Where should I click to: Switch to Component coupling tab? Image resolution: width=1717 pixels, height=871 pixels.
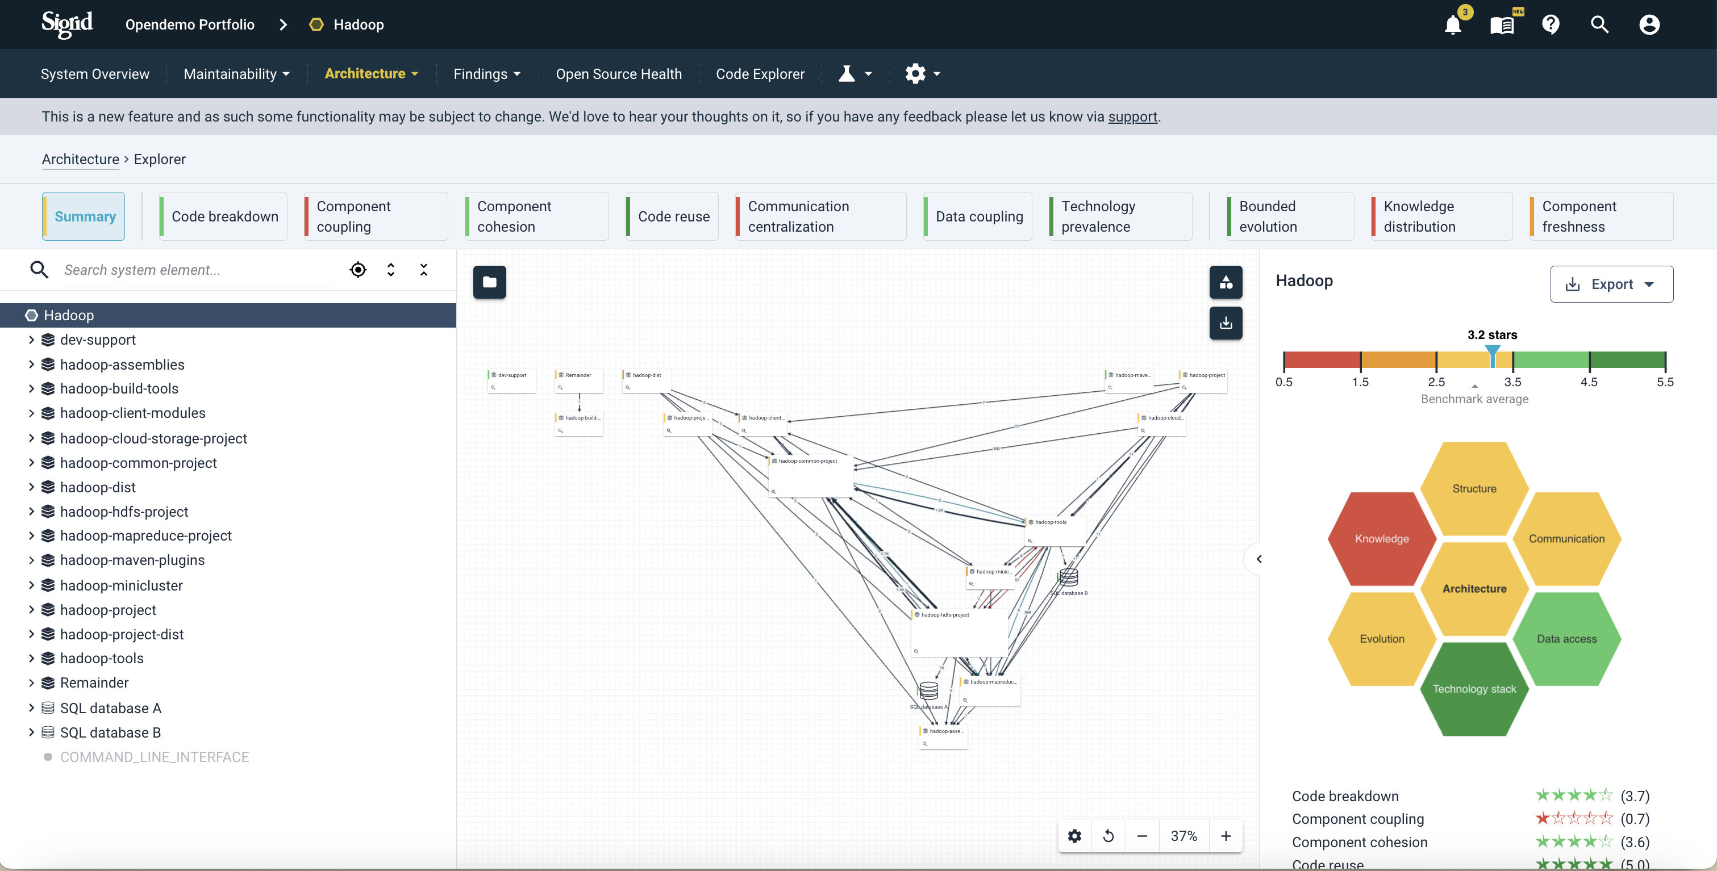(x=376, y=216)
